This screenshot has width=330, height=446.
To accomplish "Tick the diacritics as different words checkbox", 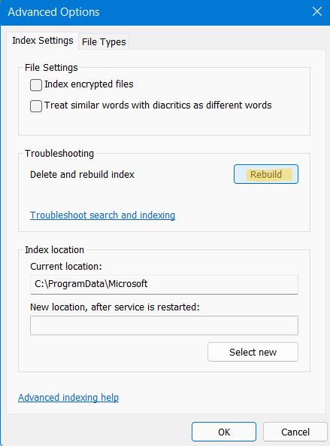I will coord(36,105).
